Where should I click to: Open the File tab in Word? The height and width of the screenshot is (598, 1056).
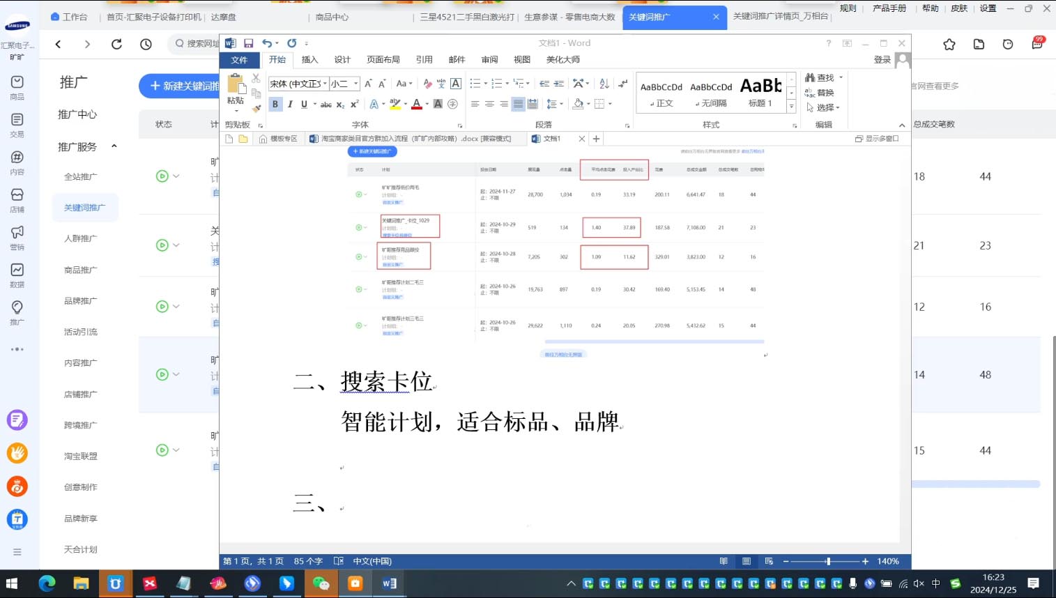click(x=239, y=60)
